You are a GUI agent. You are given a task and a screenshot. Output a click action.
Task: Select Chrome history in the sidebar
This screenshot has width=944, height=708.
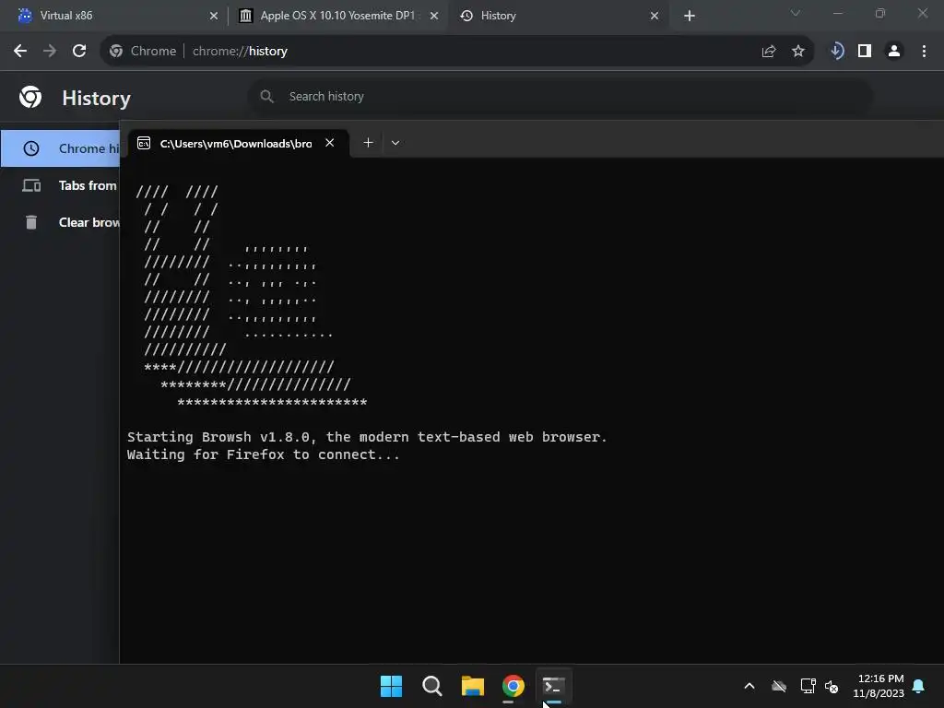[x=60, y=148]
